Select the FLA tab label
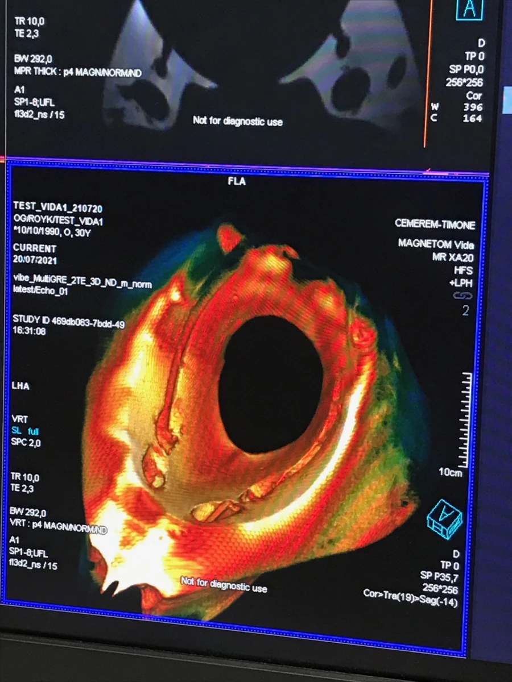This screenshot has height=682, width=512. pos(236,182)
